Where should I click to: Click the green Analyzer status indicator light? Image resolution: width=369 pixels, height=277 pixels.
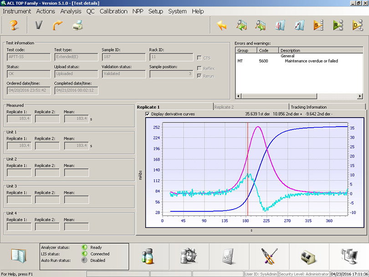(x=84, y=247)
